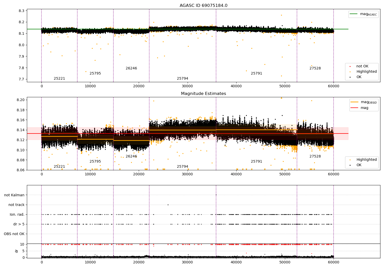
Task: Click the 8.3 y-axis tick of top plot
Action: [22, 11]
